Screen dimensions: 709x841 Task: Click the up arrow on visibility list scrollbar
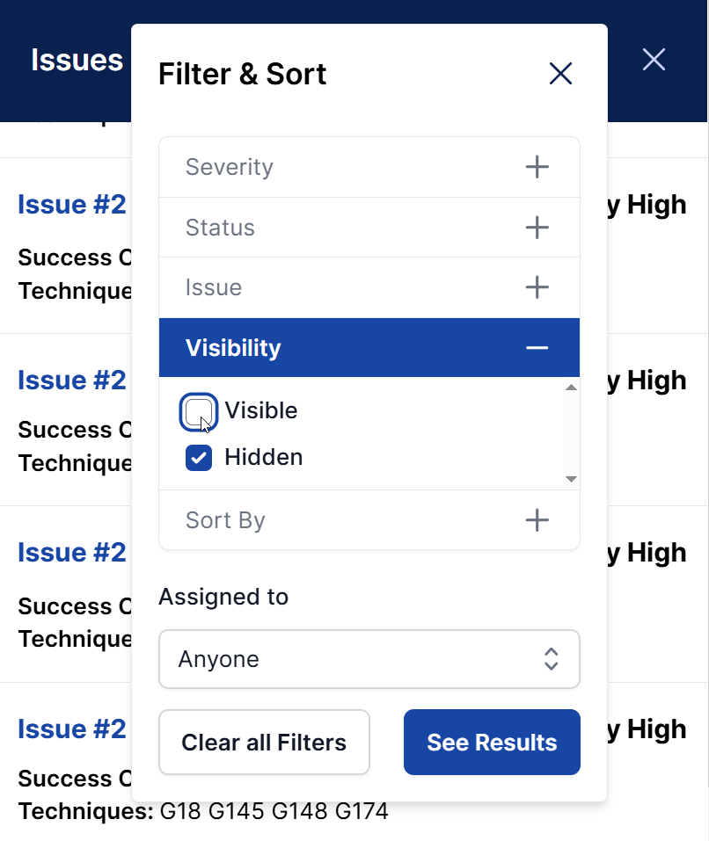(x=572, y=387)
